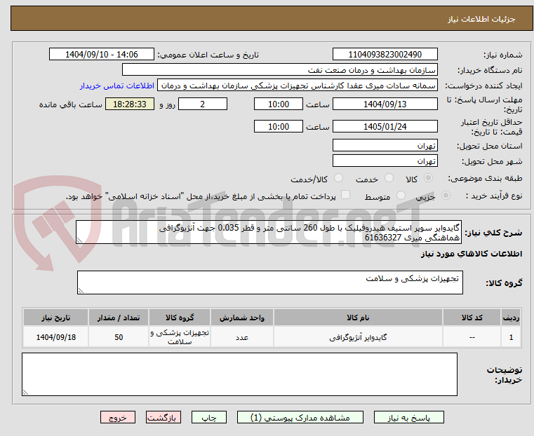
Task: Click the ردیف column header
Action: 511,318
